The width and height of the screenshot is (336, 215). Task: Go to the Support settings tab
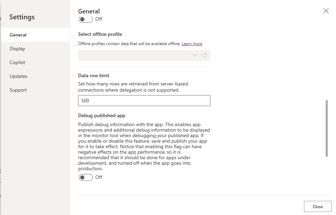click(35, 90)
